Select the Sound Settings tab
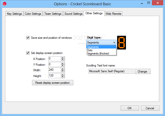 [74, 14]
